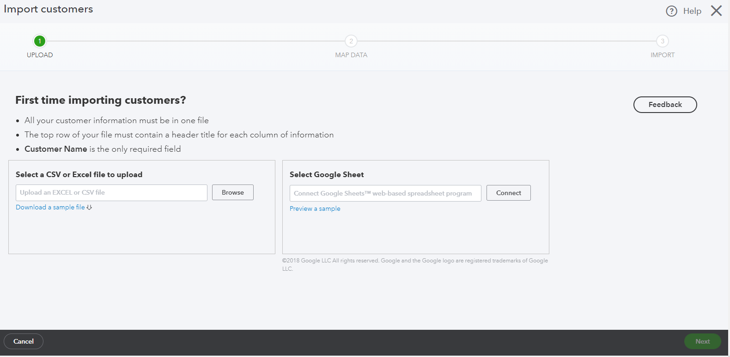Close the Import customers dialog with X
Image resolution: width=730 pixels, height=357 pixels.
pyautogui.click(x=716, y=11)
